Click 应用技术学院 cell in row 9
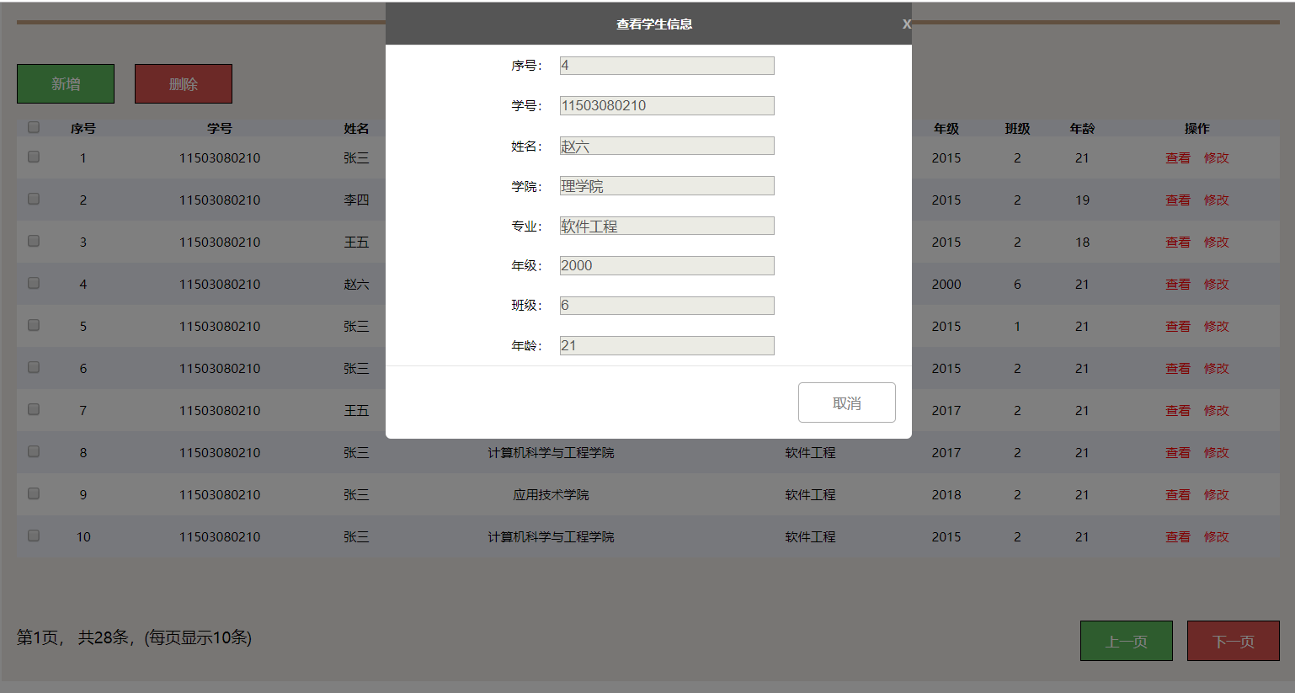The height and width of the screenshot is (693, 1295). pos(551,495)
